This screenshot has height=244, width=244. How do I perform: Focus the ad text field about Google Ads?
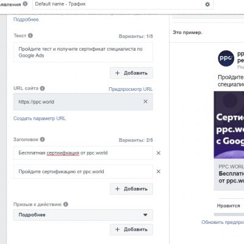coord(83,52)
